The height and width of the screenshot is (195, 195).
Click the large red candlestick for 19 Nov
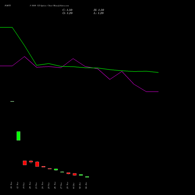(25, 163)
